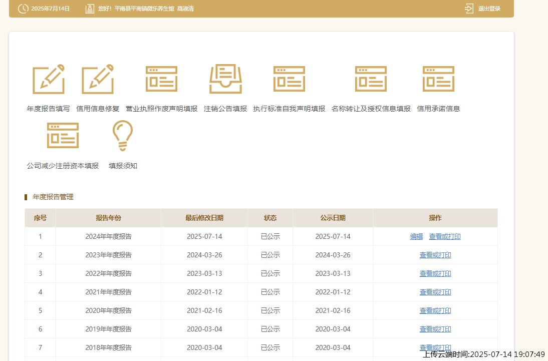
Task: Click the 信用承诺信息 form icon
Action: pos(438,79)
